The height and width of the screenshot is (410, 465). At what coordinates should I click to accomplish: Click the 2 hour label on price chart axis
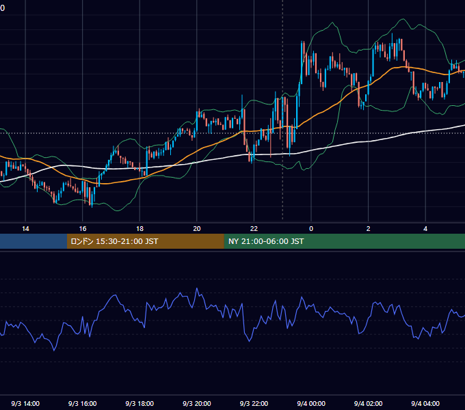[x=369, y=229]
